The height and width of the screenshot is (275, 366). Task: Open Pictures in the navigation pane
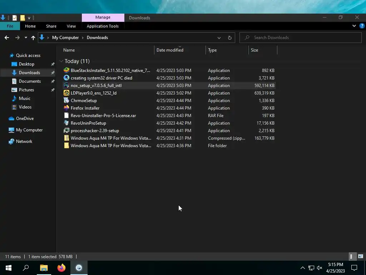pyautogui.click(x=26, y=90)
